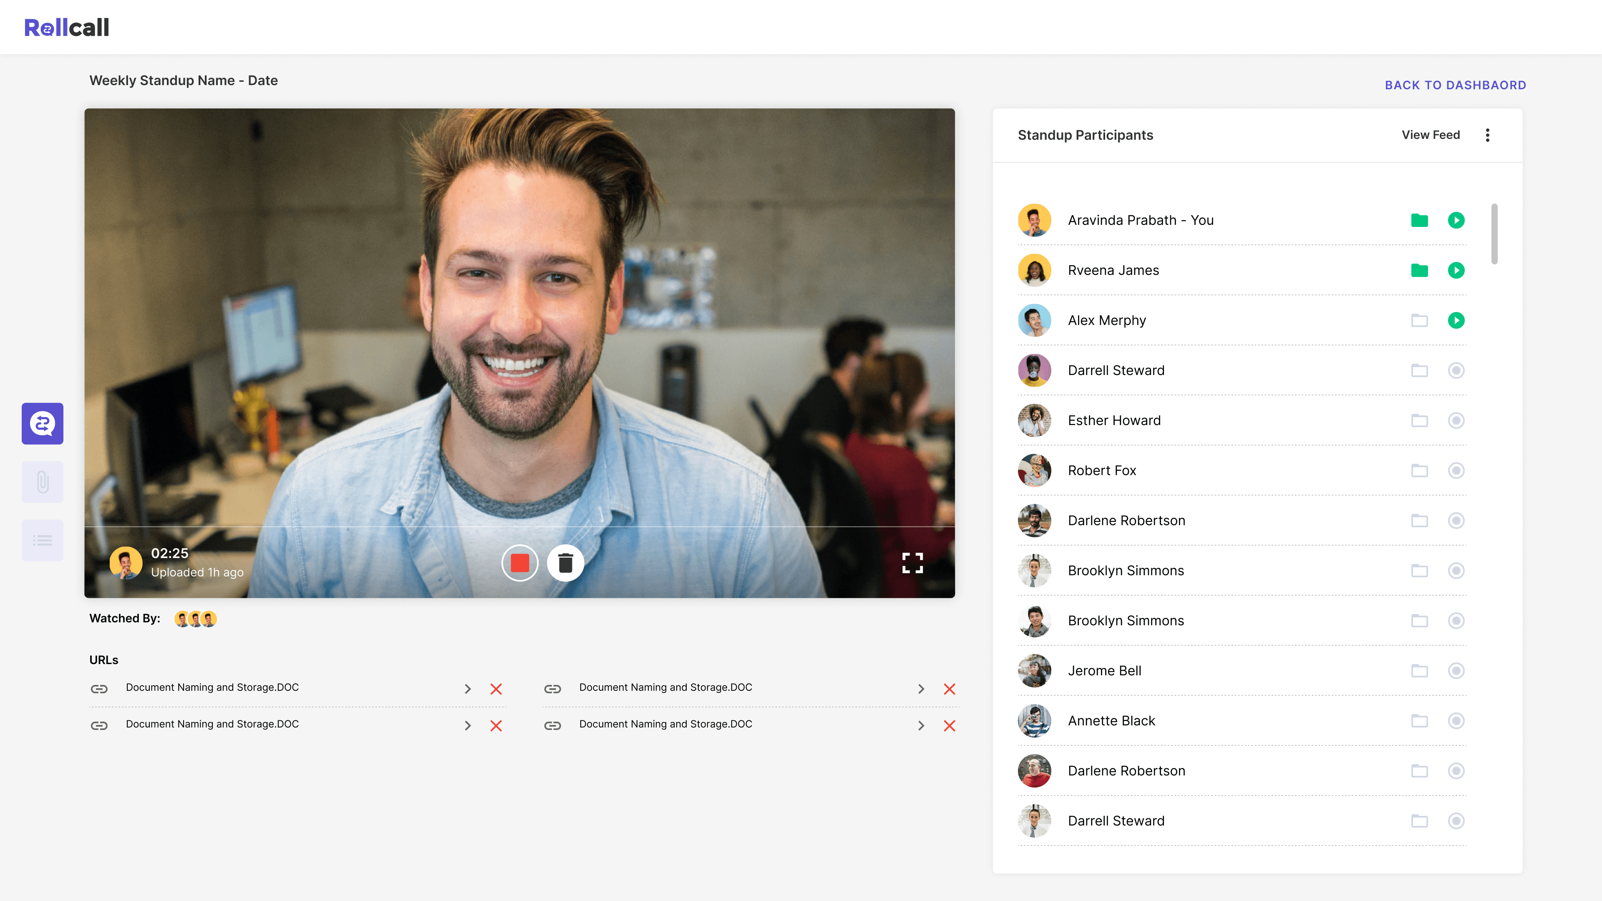Screen dimensions: 1602x901
Task: Open Aravinda Prabath's green folder icon
Action: pos(1419,220)
